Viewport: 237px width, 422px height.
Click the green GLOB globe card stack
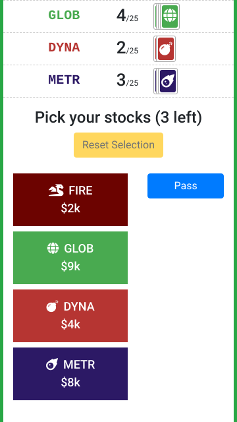point(167,16)
